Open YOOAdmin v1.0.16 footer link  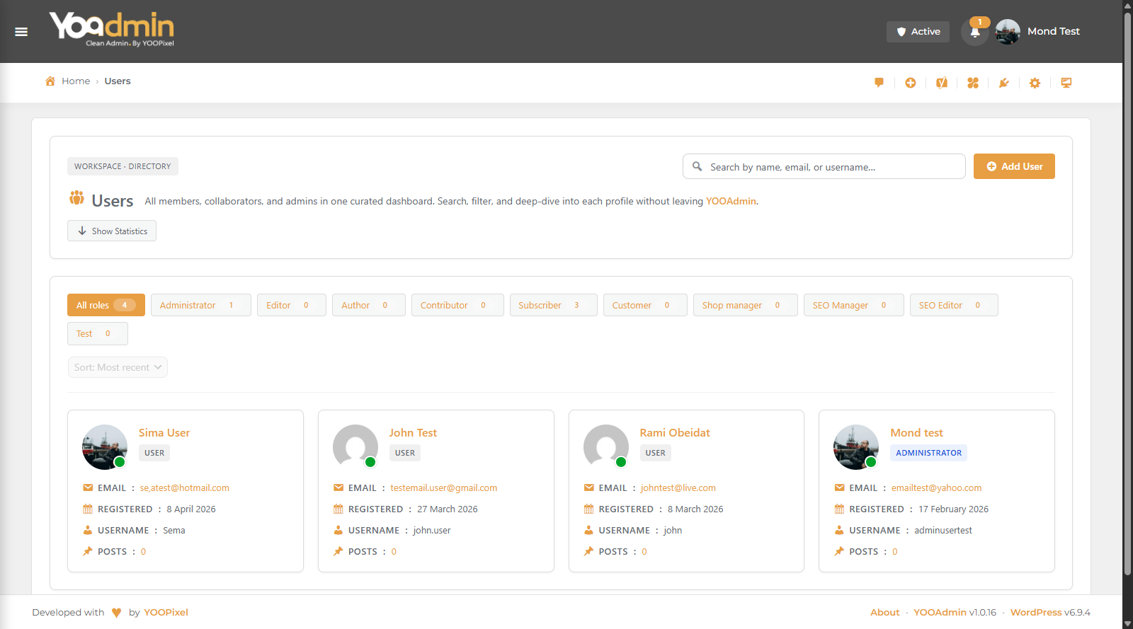(940, 613)
